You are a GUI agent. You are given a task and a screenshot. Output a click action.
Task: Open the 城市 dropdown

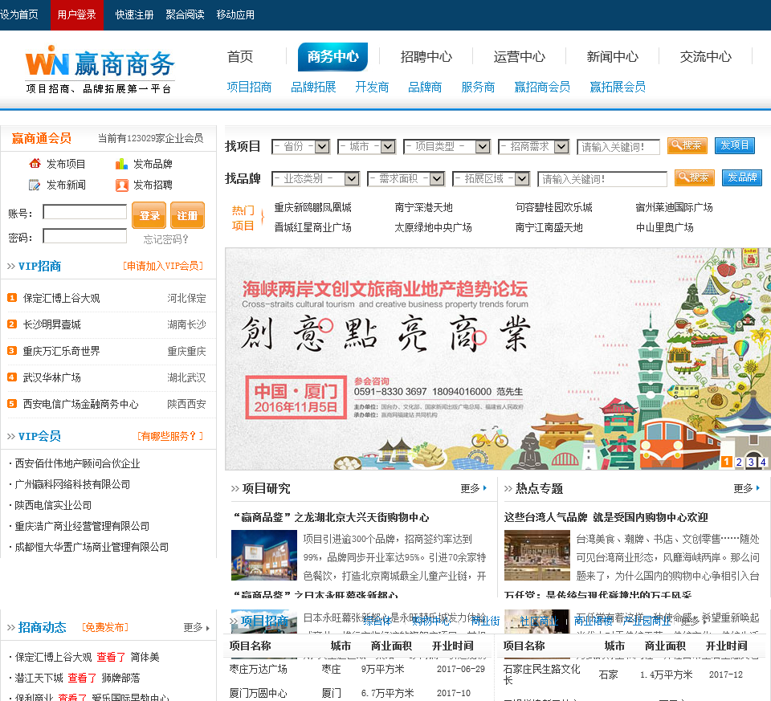pyautogui.click(x=367, y=146)
